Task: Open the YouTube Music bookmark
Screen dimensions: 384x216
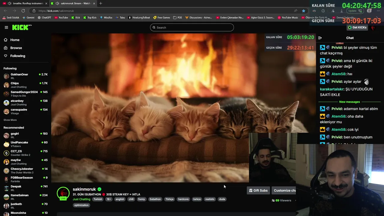Action: [288, 18]
